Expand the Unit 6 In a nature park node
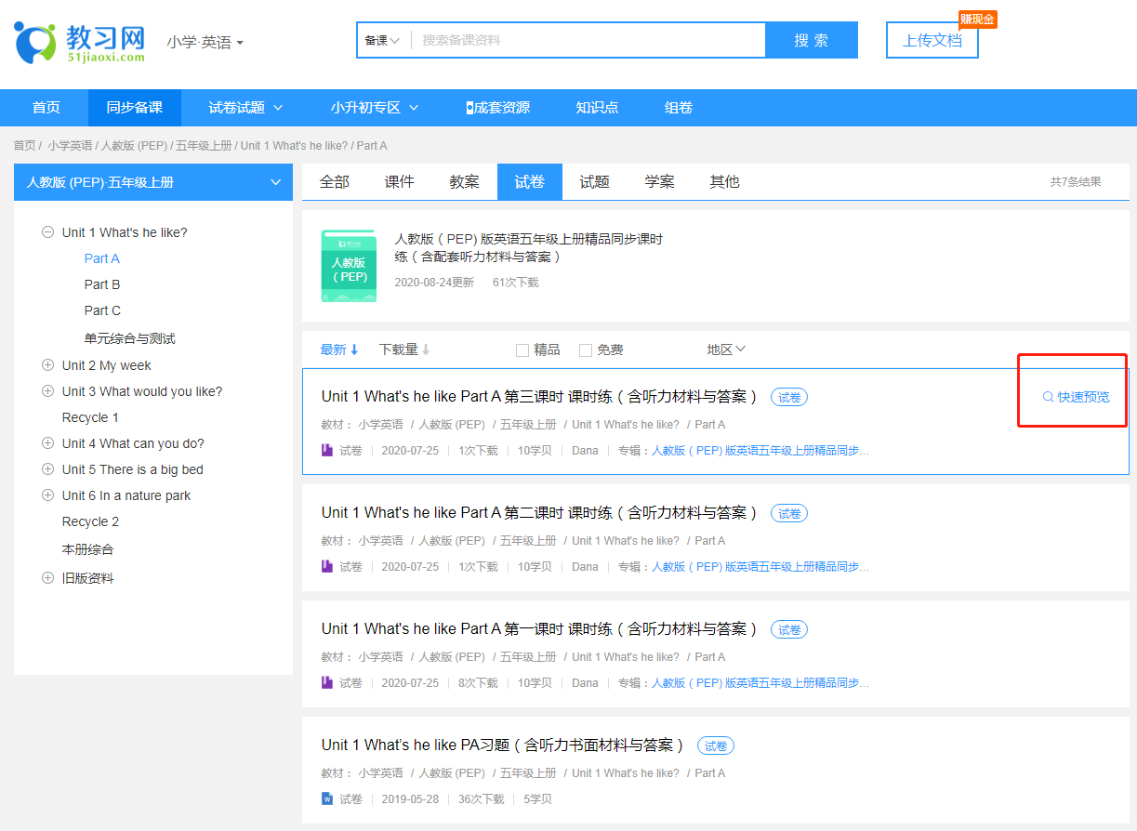1137x831 pixels. click(x=47, y=495)
